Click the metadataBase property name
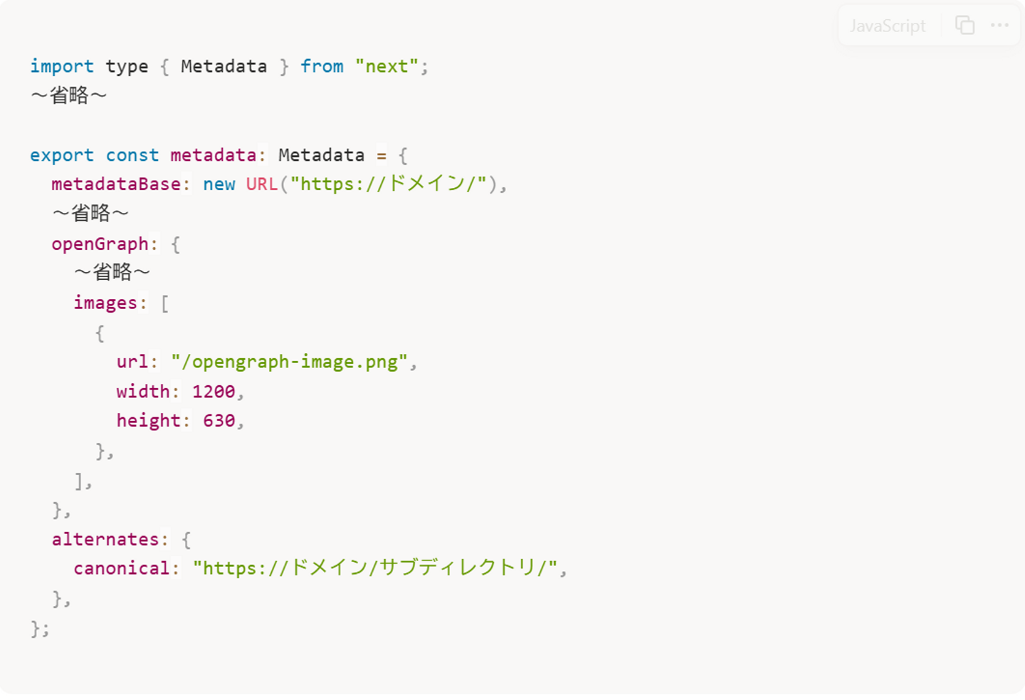1025x700 pixels. pos(116,184)
